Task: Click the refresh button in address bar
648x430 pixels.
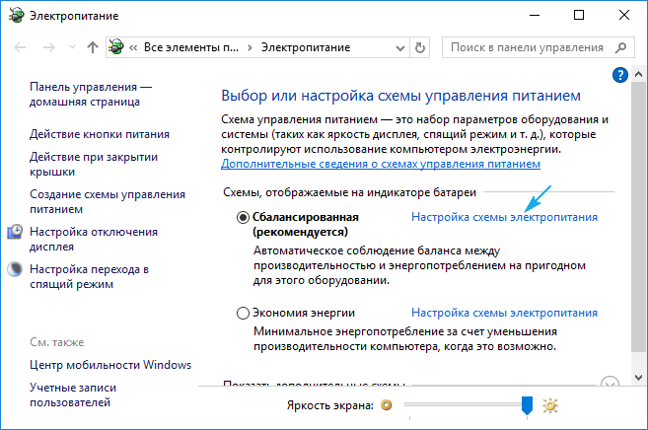Action: point(422,47)
